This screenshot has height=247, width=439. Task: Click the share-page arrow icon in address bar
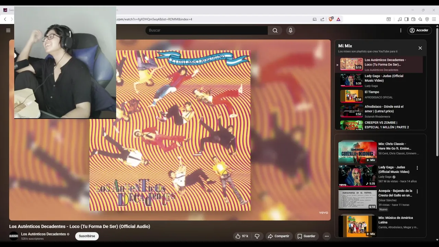click(322, 19)
